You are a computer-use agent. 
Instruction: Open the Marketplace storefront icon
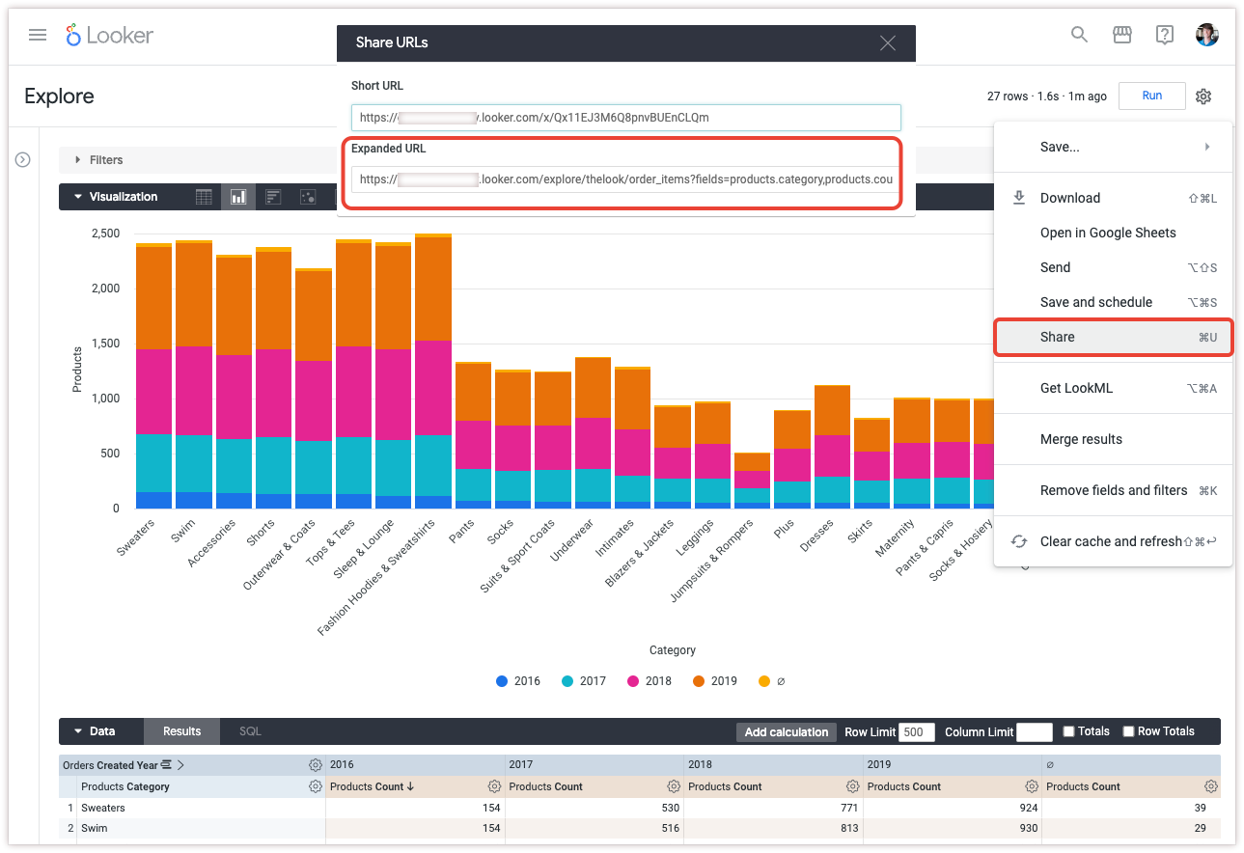point(1121,36)
